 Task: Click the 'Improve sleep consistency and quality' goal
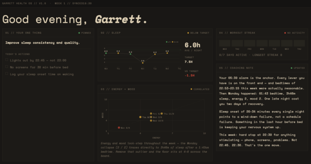(x=42, y=43)
